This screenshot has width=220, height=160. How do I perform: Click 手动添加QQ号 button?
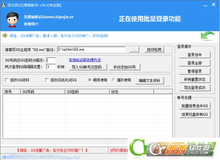tap(125, 67)
